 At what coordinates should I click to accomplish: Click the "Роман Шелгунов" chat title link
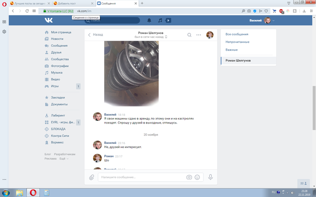click(x=151, y=32)
